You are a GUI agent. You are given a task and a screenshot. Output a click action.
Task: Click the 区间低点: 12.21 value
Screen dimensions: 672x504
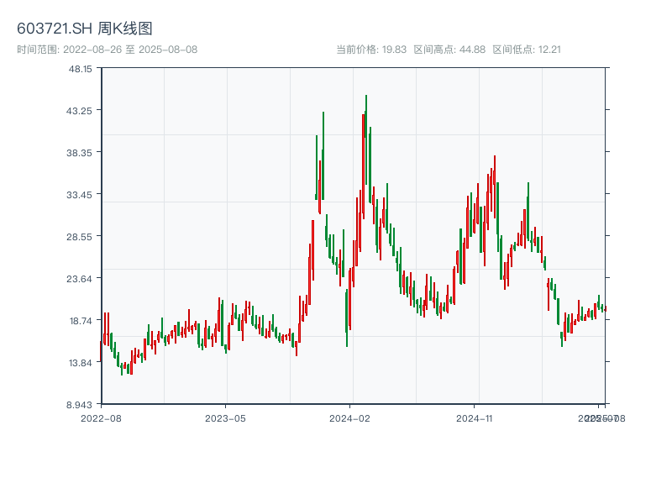(527, 50)
